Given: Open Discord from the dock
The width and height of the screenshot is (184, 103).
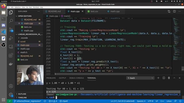Looking at the screenshot, I should coord(3,25).
